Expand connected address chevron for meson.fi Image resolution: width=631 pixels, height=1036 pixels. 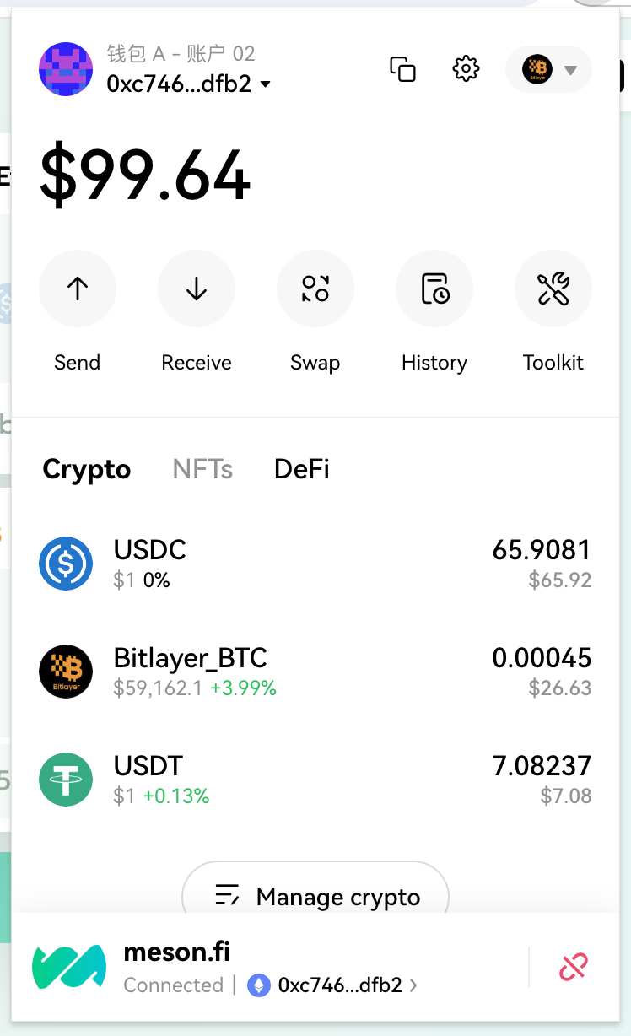point(413,985)
